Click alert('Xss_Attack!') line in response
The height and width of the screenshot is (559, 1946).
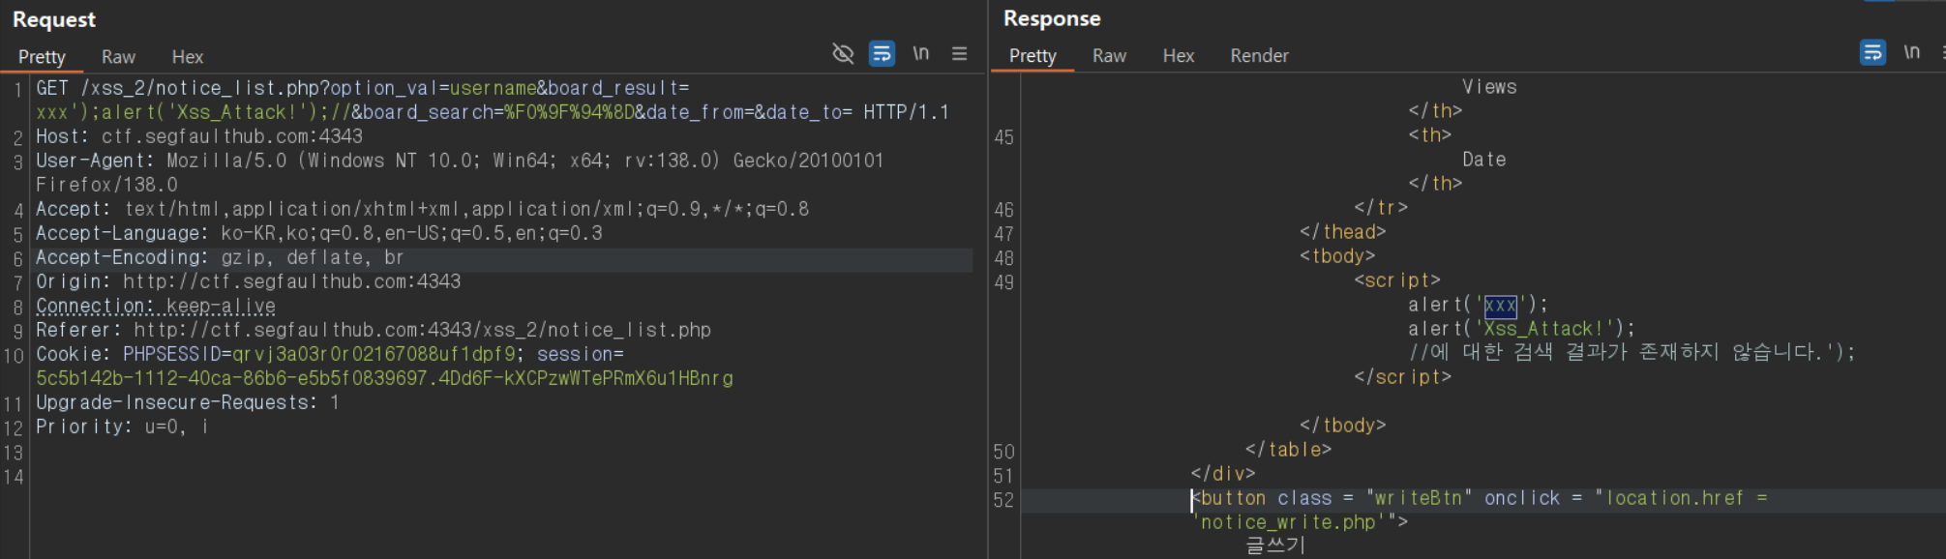1521,329
